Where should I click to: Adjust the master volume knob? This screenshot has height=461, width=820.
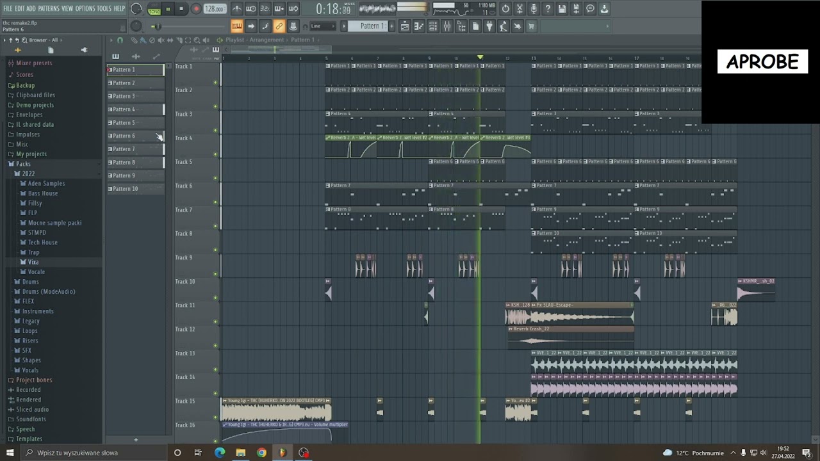click(136, 9)
